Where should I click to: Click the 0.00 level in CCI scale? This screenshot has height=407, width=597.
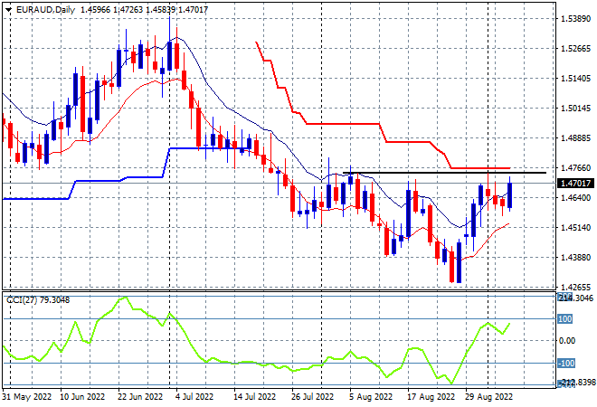click(x=567, y=341)
